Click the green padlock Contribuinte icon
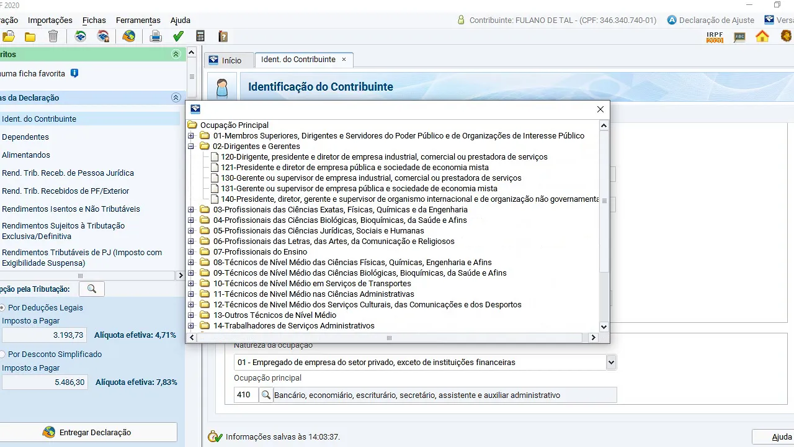 [461, 20]
